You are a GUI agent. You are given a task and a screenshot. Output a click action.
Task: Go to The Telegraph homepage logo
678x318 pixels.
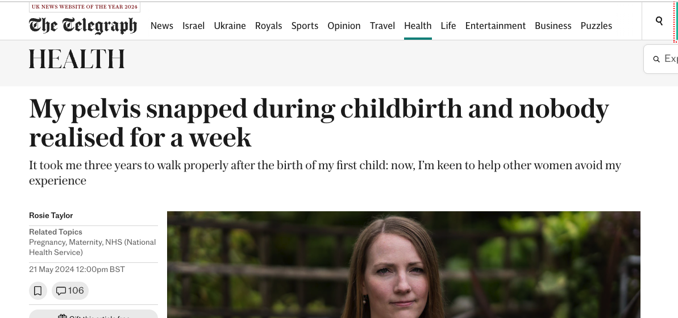[x=83, y=26]
